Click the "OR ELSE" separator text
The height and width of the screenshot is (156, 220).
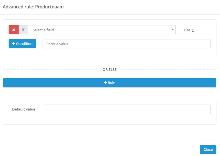coord(109,70)
